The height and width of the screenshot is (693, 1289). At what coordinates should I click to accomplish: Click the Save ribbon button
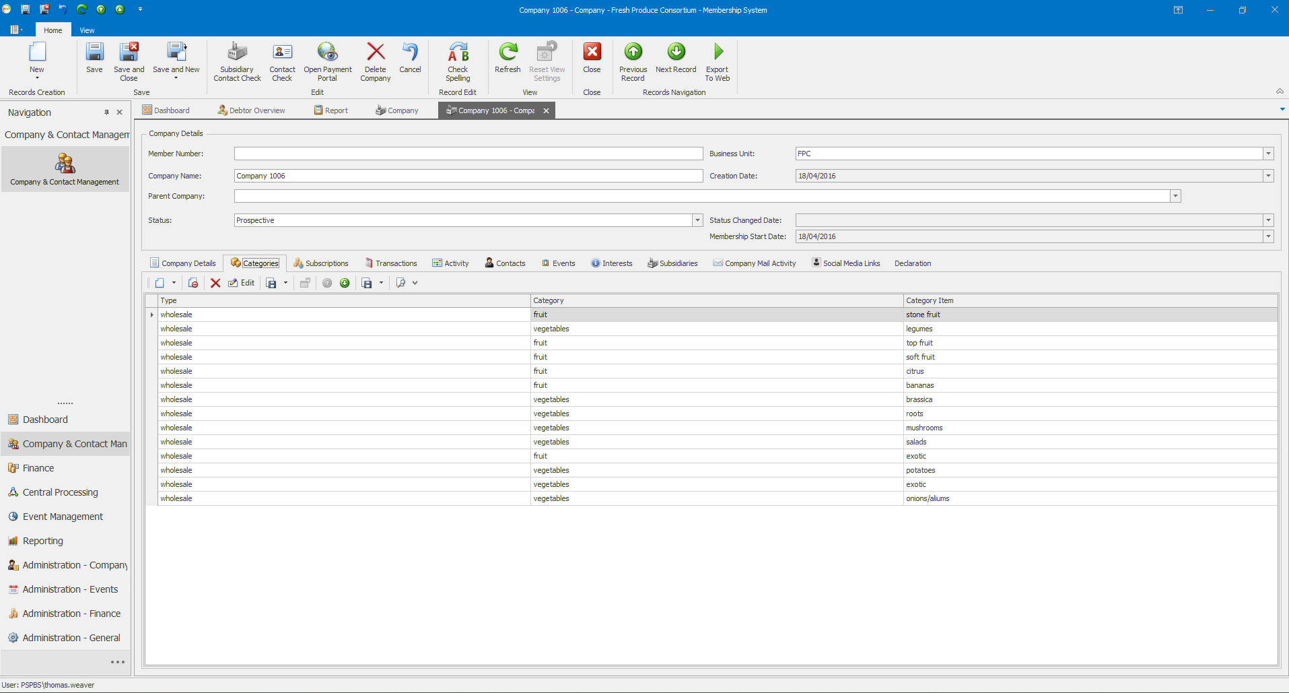94,58
